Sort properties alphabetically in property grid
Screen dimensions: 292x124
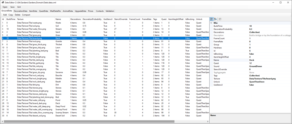click(215, 19)
